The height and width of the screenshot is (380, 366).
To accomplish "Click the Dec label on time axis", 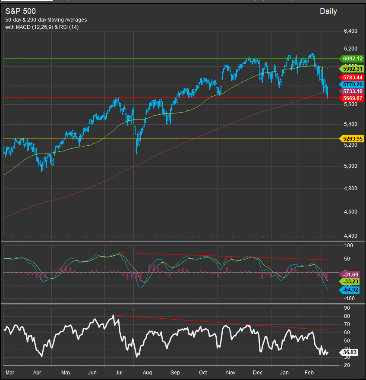I will (x=258, y=373).
